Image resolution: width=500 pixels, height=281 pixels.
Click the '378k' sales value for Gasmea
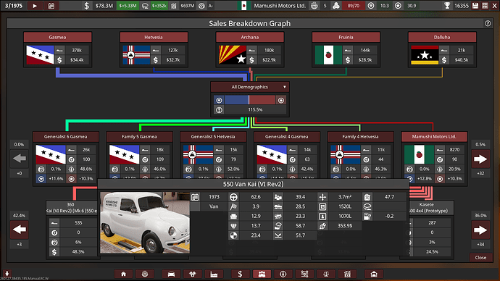[x=77, y=51]
